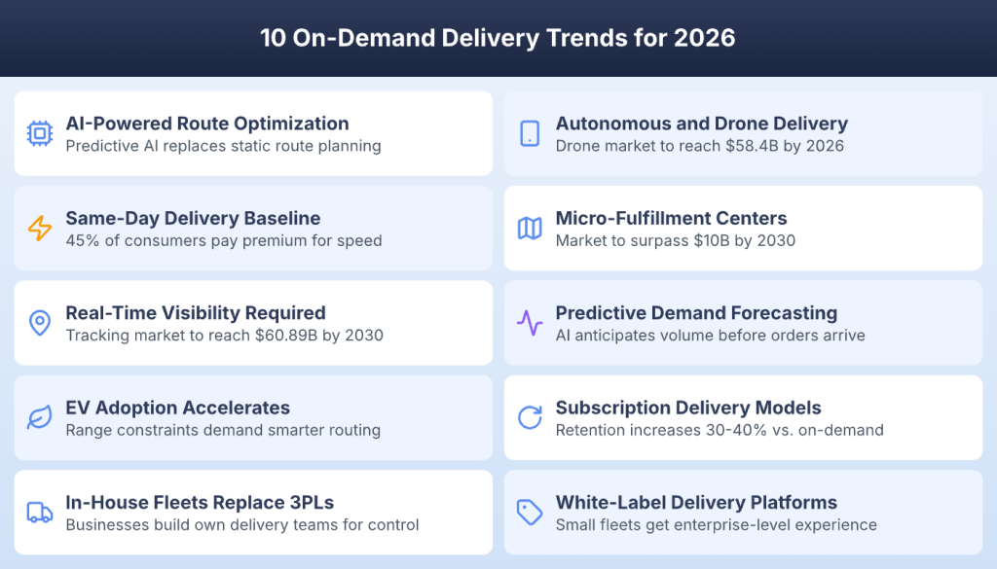The image size is (997, 569).
Task: Click "Drone market to reach $58.4B by 2026"
Action: click(x=700, y=146)
